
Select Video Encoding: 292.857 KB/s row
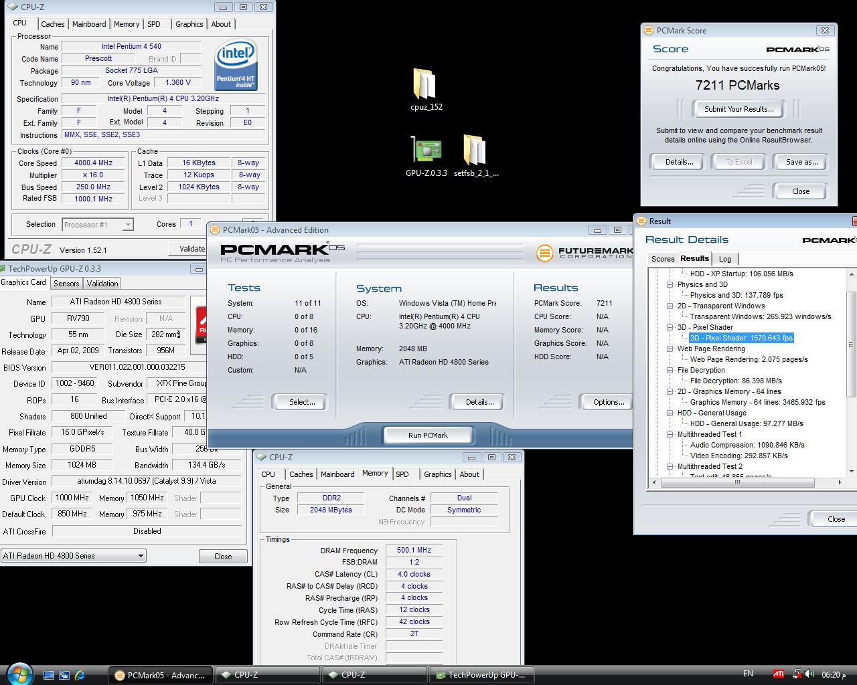(738, 456)
